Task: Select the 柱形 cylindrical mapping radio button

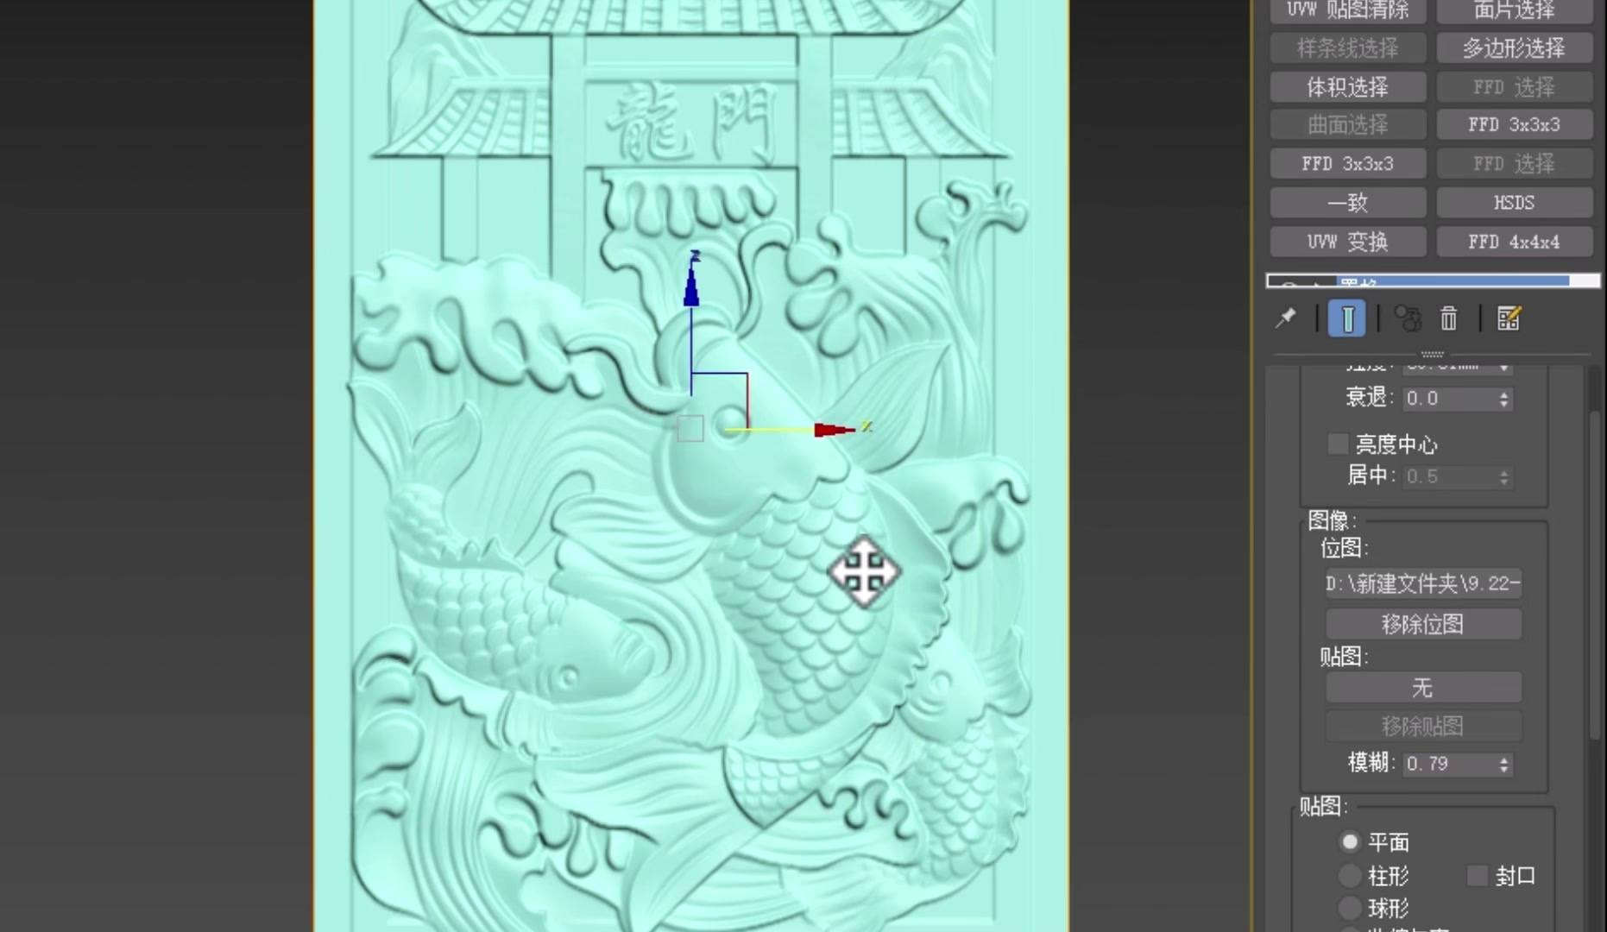Action: click(1349, 876)
